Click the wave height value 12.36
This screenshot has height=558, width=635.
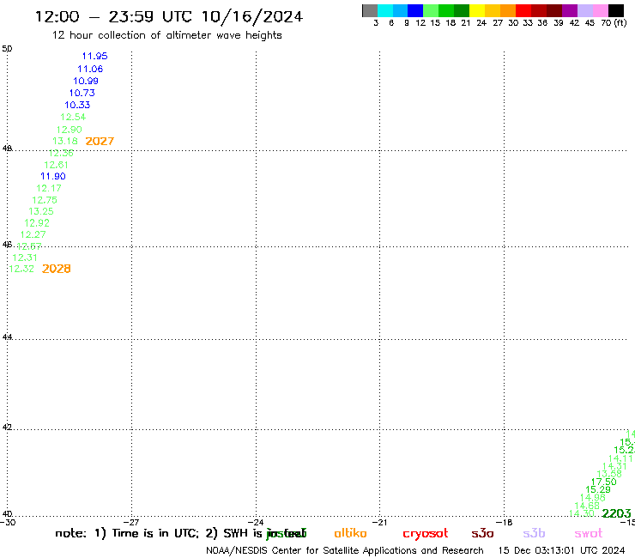tap(61, 153)
